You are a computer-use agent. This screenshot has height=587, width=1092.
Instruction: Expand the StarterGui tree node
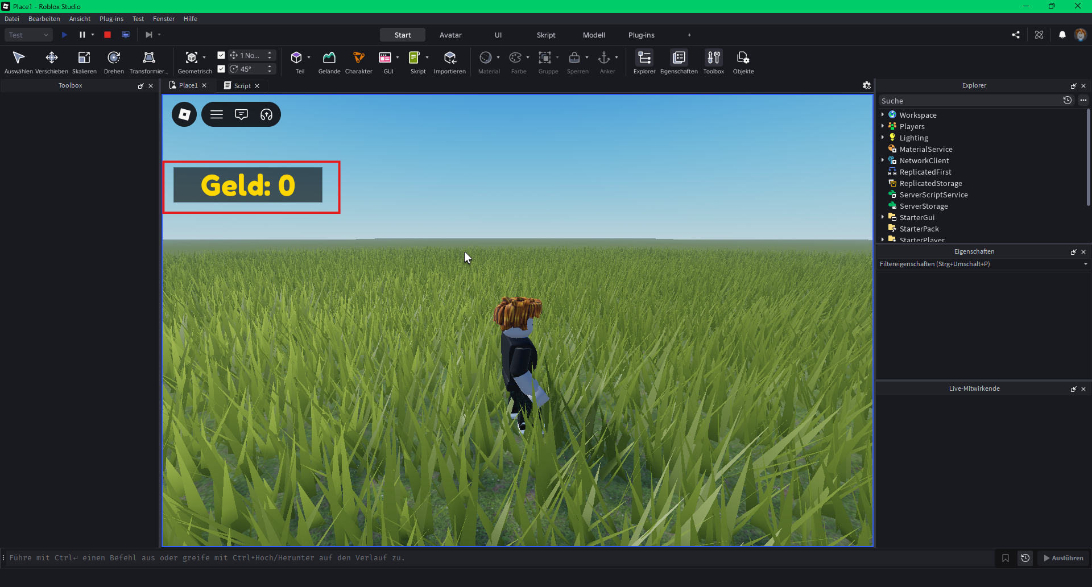pyautogui.click(x=883, y=217)
